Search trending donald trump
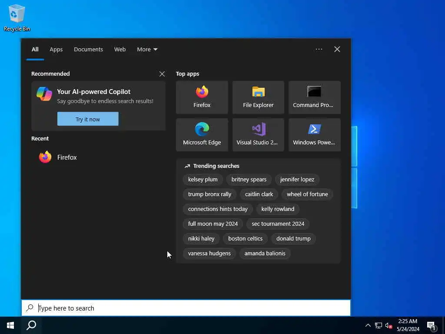This screenshot has height=334, width=445. (293, 239)
